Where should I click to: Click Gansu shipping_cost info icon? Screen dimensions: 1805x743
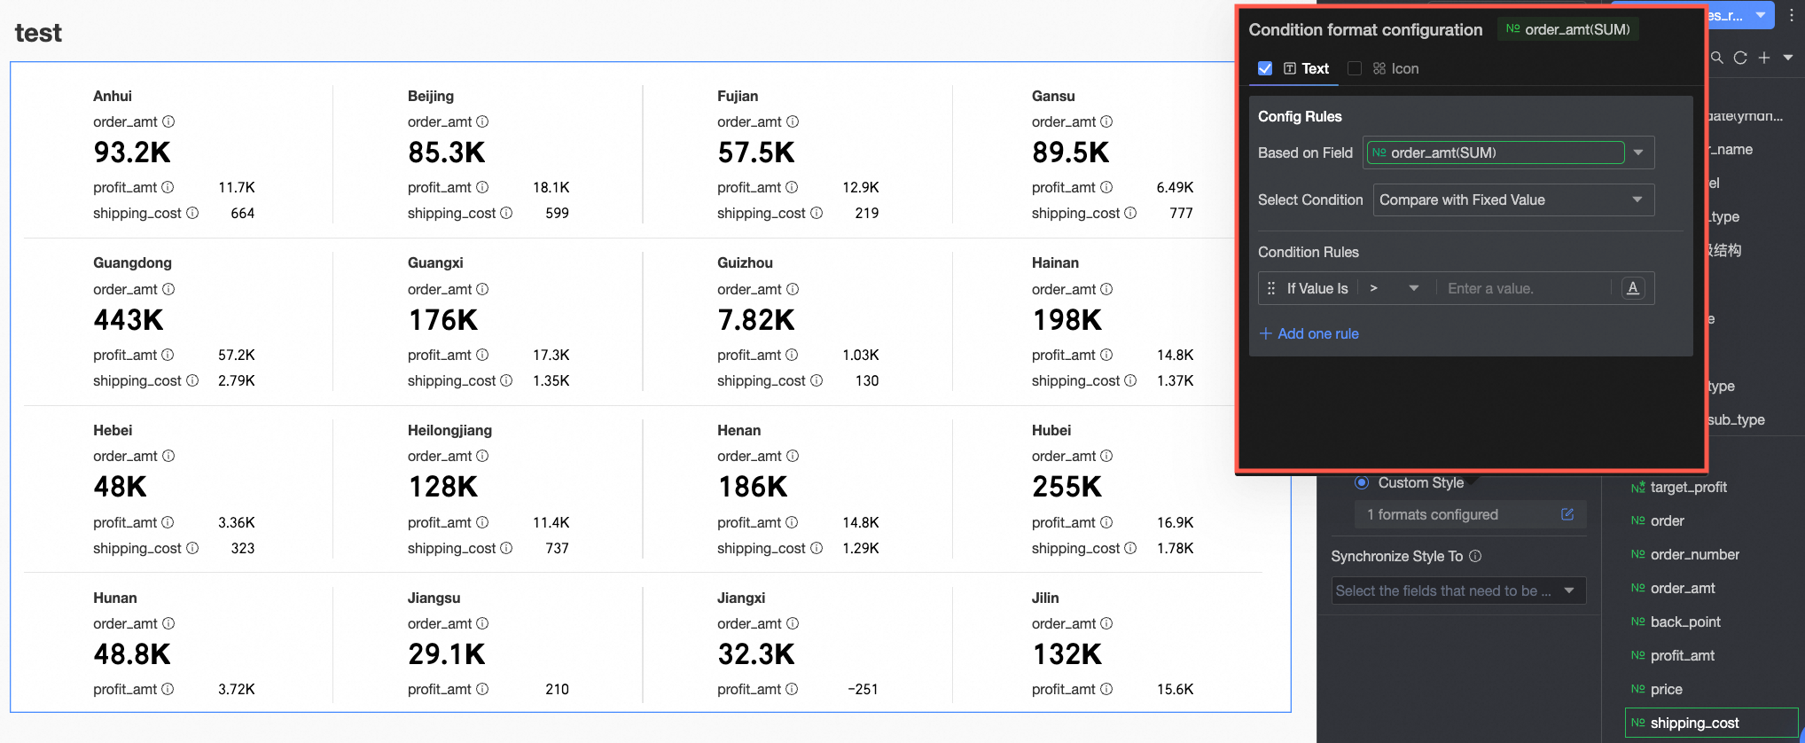pos(1130,213)
